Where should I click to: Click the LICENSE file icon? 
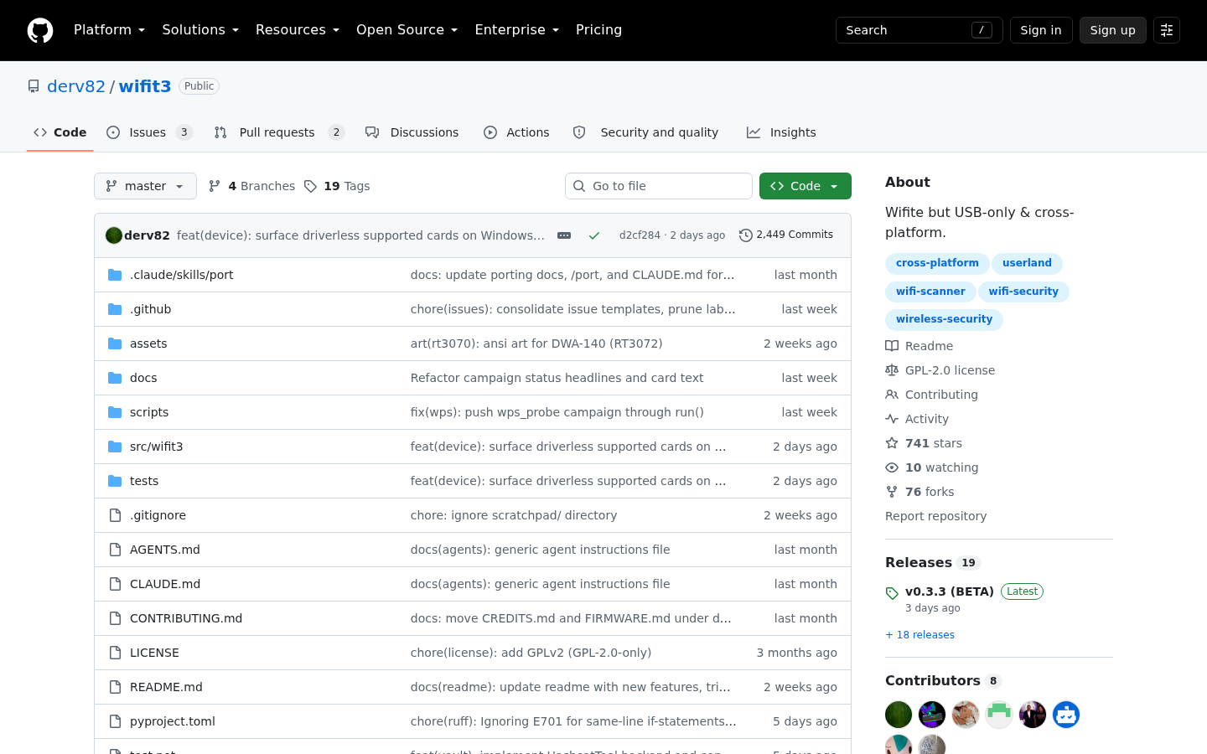(x=115, y=653)
